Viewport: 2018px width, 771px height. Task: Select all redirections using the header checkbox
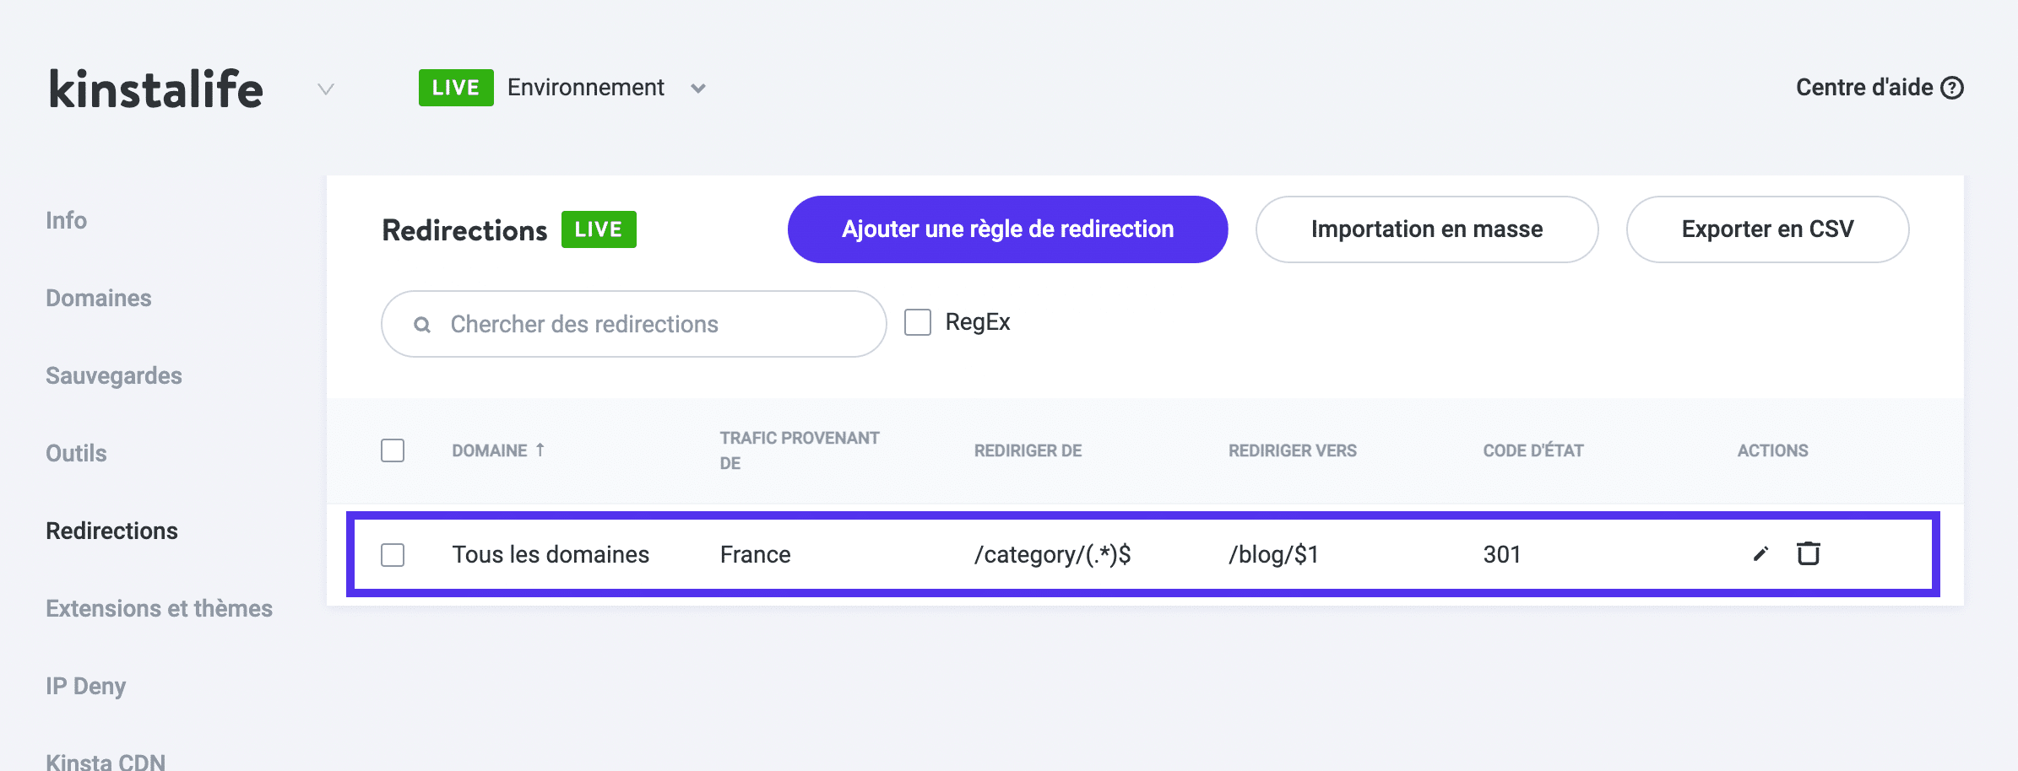(x=392, y=450)
